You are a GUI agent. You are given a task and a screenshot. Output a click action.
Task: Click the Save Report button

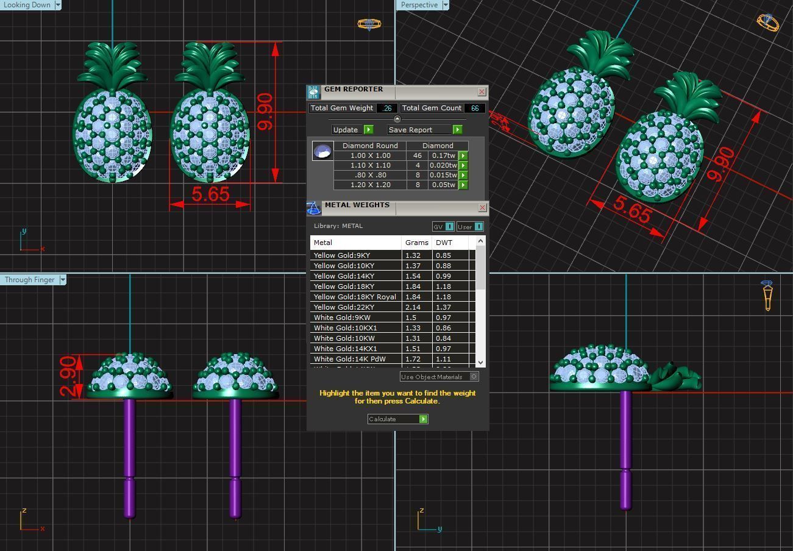pos(420,130)
